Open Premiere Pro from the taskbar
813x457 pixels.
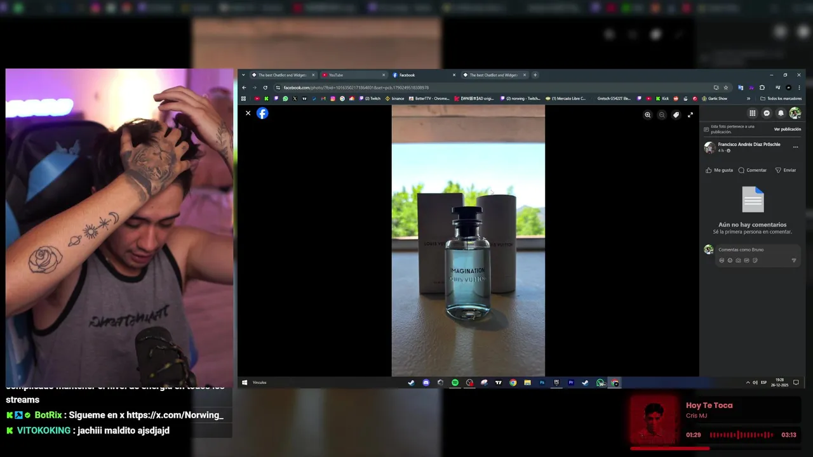[571, 383]
